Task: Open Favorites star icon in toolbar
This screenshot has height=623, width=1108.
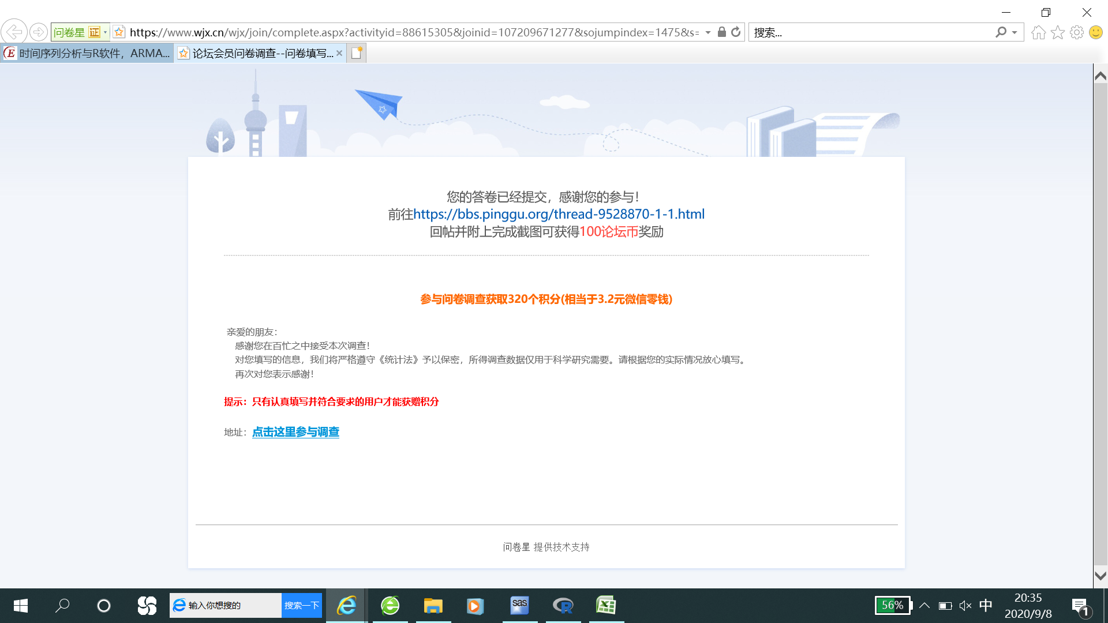Action: (1057, 32)
